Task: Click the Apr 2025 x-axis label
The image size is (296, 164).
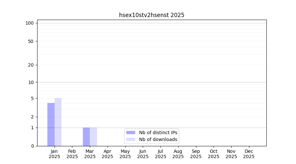Action: click(x=108, y=154)
